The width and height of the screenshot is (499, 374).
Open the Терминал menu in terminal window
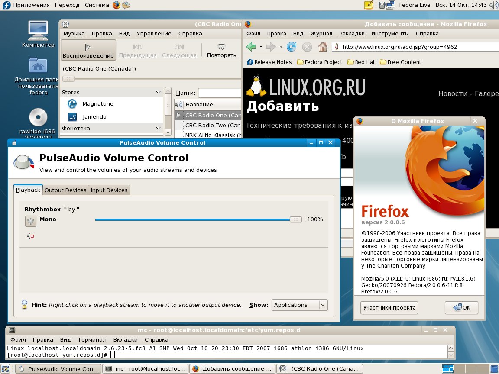pos(92,340)
